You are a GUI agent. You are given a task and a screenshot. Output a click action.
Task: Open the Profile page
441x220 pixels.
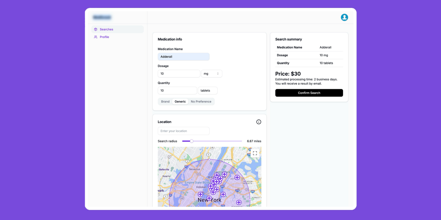point(104,37)
